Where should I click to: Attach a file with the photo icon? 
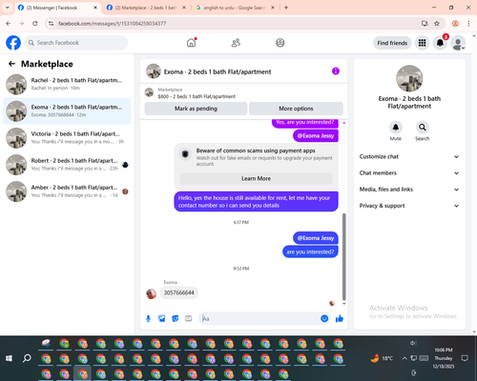pyautogui.click(x=161, y=318)
